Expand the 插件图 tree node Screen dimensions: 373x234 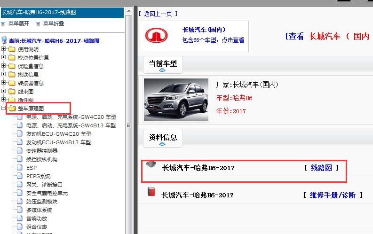(3, 100)
